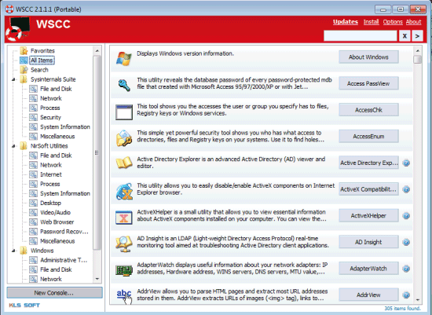The width and height of the screenshot is (432, 315).
Task: Click the About Windows logo icon
Action: (123, 58)
